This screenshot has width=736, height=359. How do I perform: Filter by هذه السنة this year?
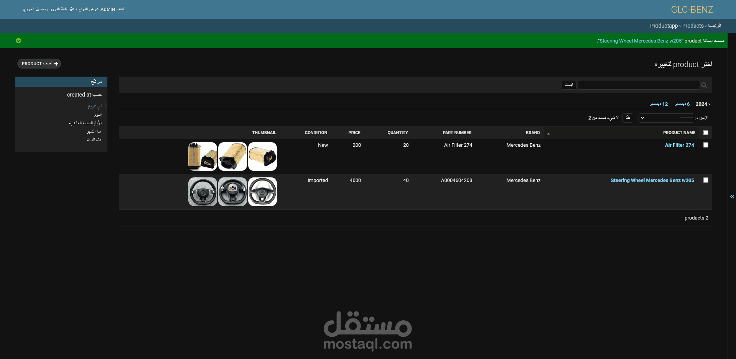tap(94, 140)
